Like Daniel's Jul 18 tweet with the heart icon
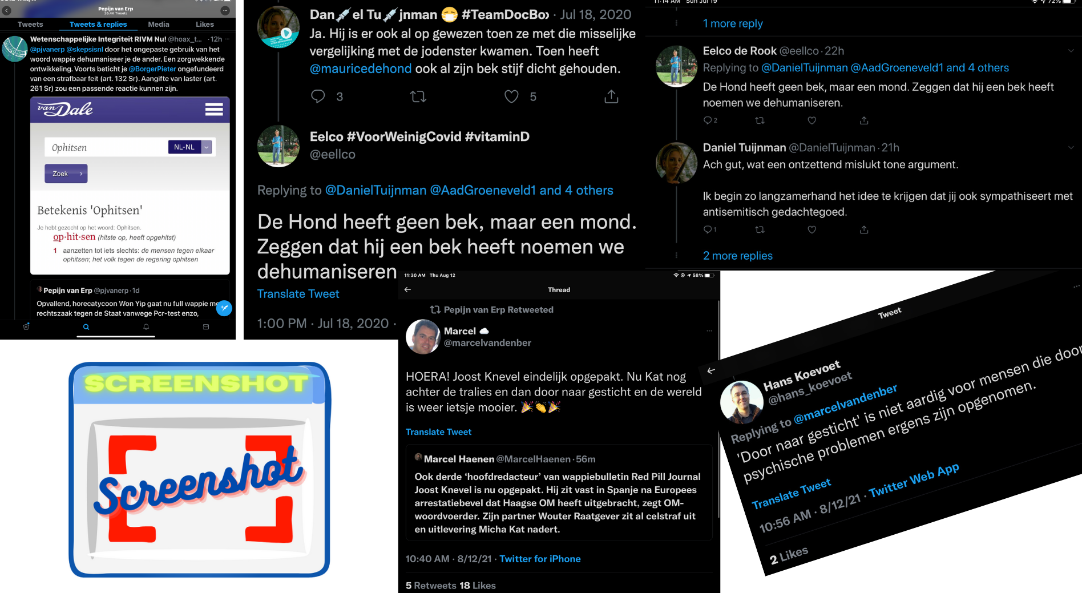The image size is (1082, 593). 511,96
